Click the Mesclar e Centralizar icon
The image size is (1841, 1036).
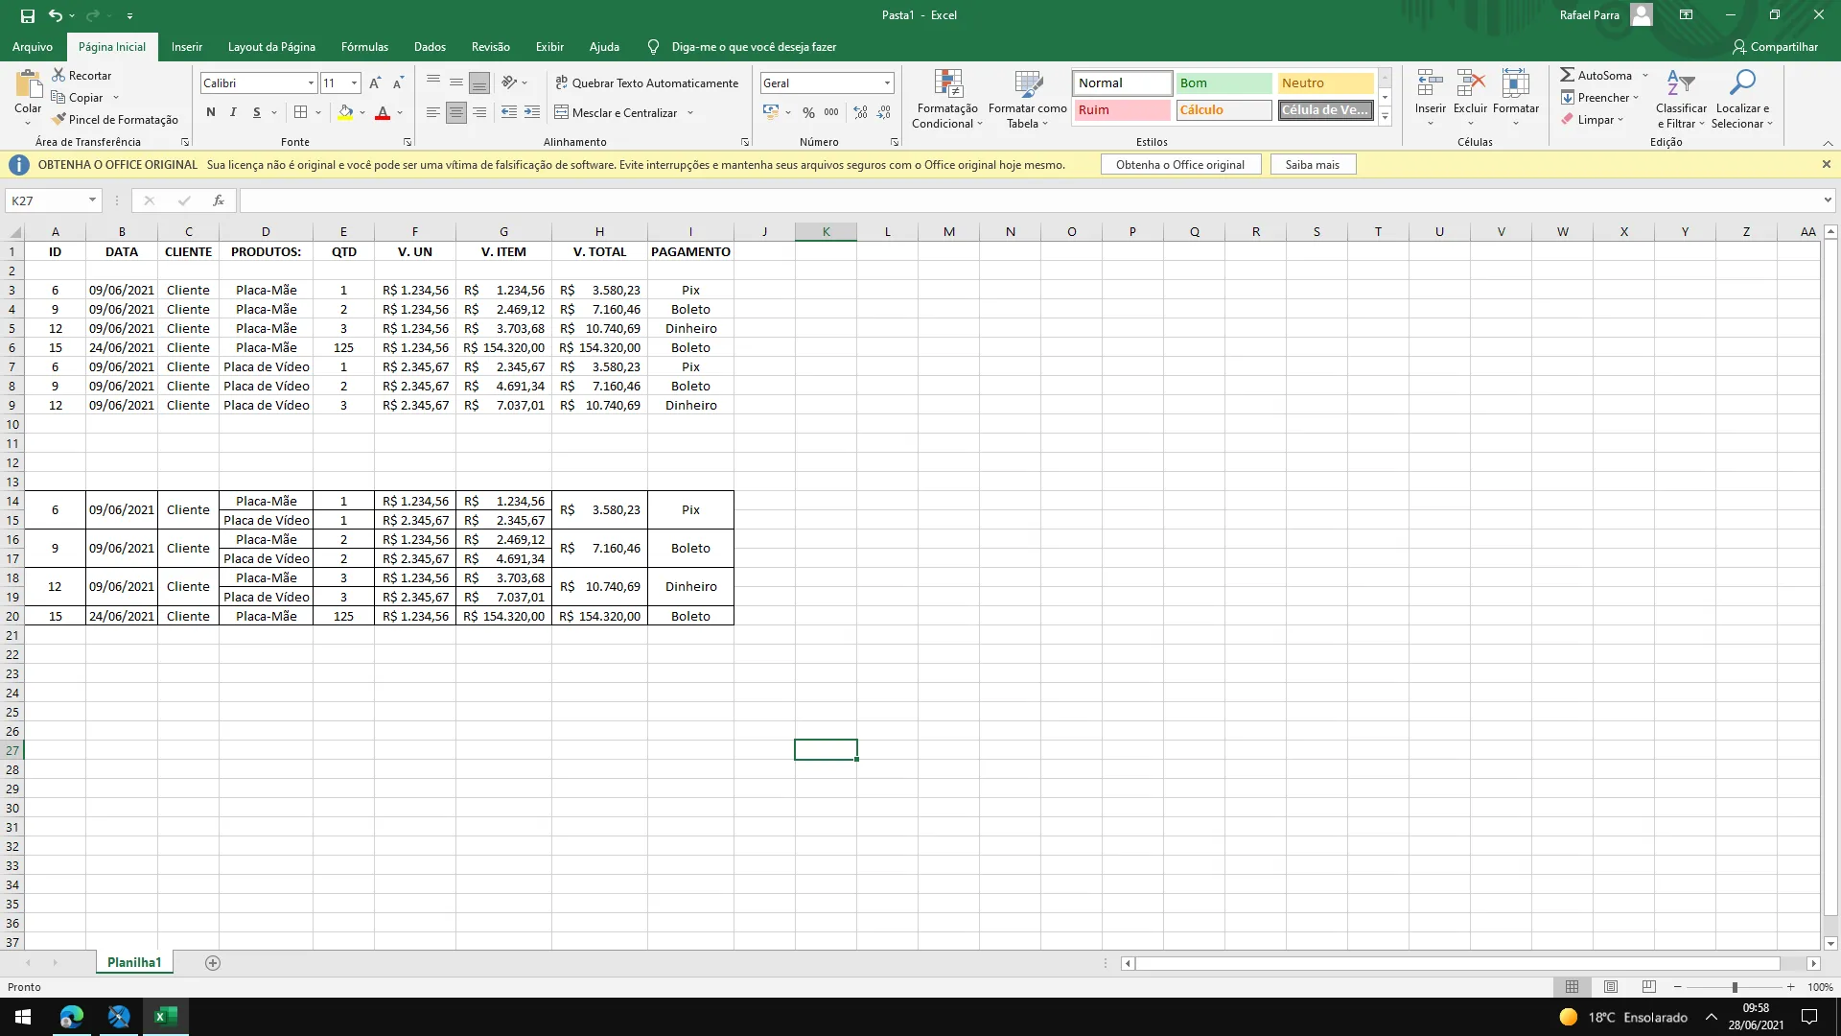(562, 112)
